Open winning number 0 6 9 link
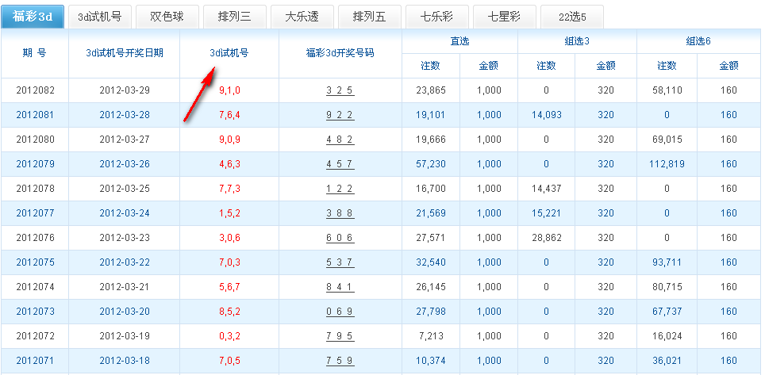This screenshot has height=375, width=765. [340, 312]
